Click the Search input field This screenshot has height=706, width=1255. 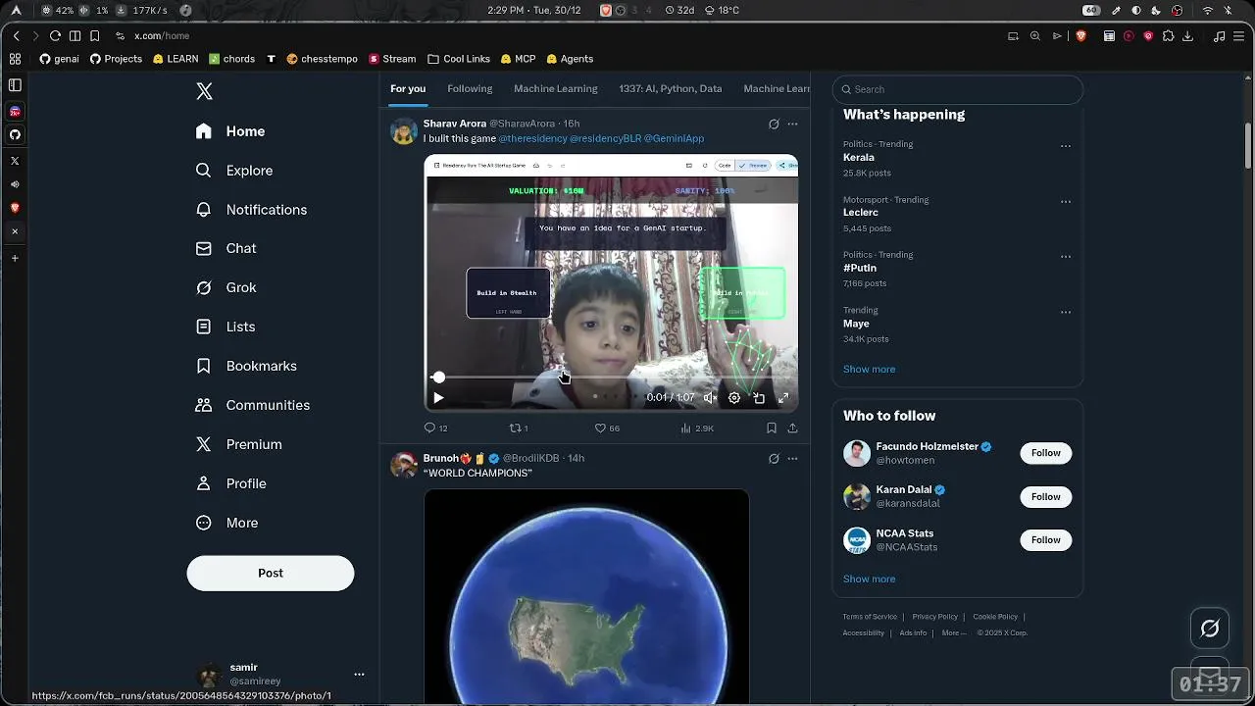tap(958, 89)
